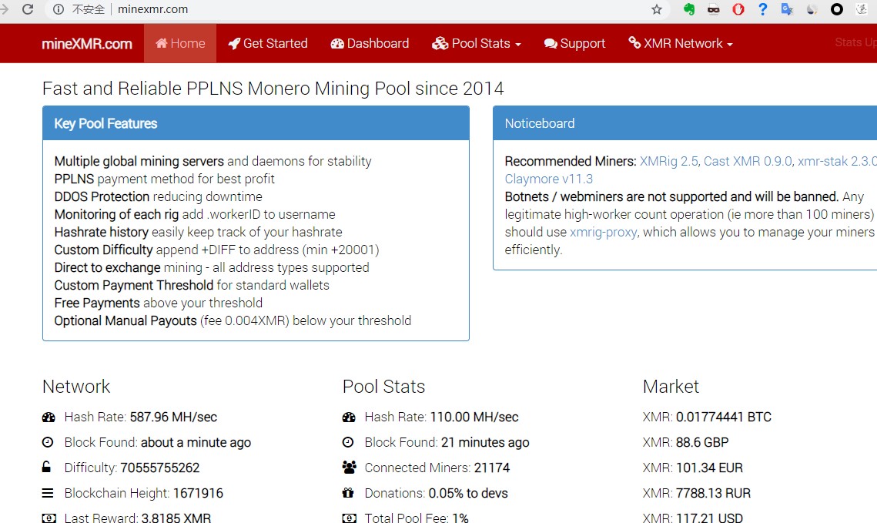Click the Market section heading
Viewport: 877px width, 523px height.
pos(671,387)
